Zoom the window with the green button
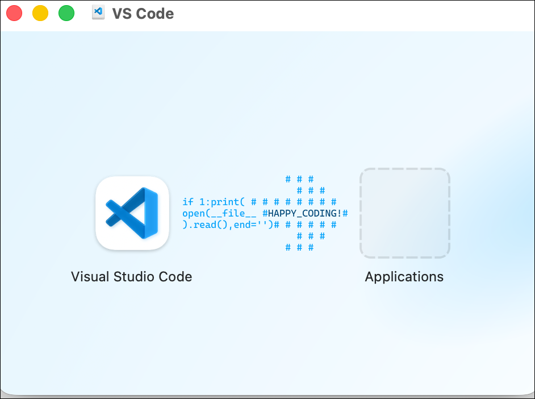Viewport: 535px width, 399px height. coord(66,13)
